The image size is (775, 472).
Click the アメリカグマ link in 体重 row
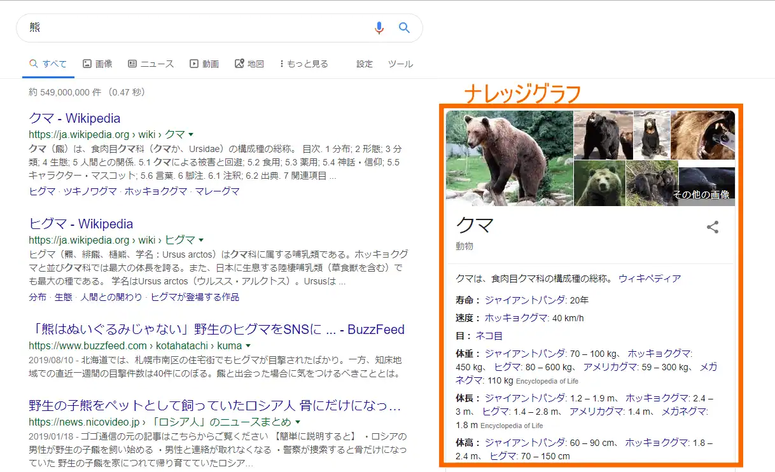point(610,366)
